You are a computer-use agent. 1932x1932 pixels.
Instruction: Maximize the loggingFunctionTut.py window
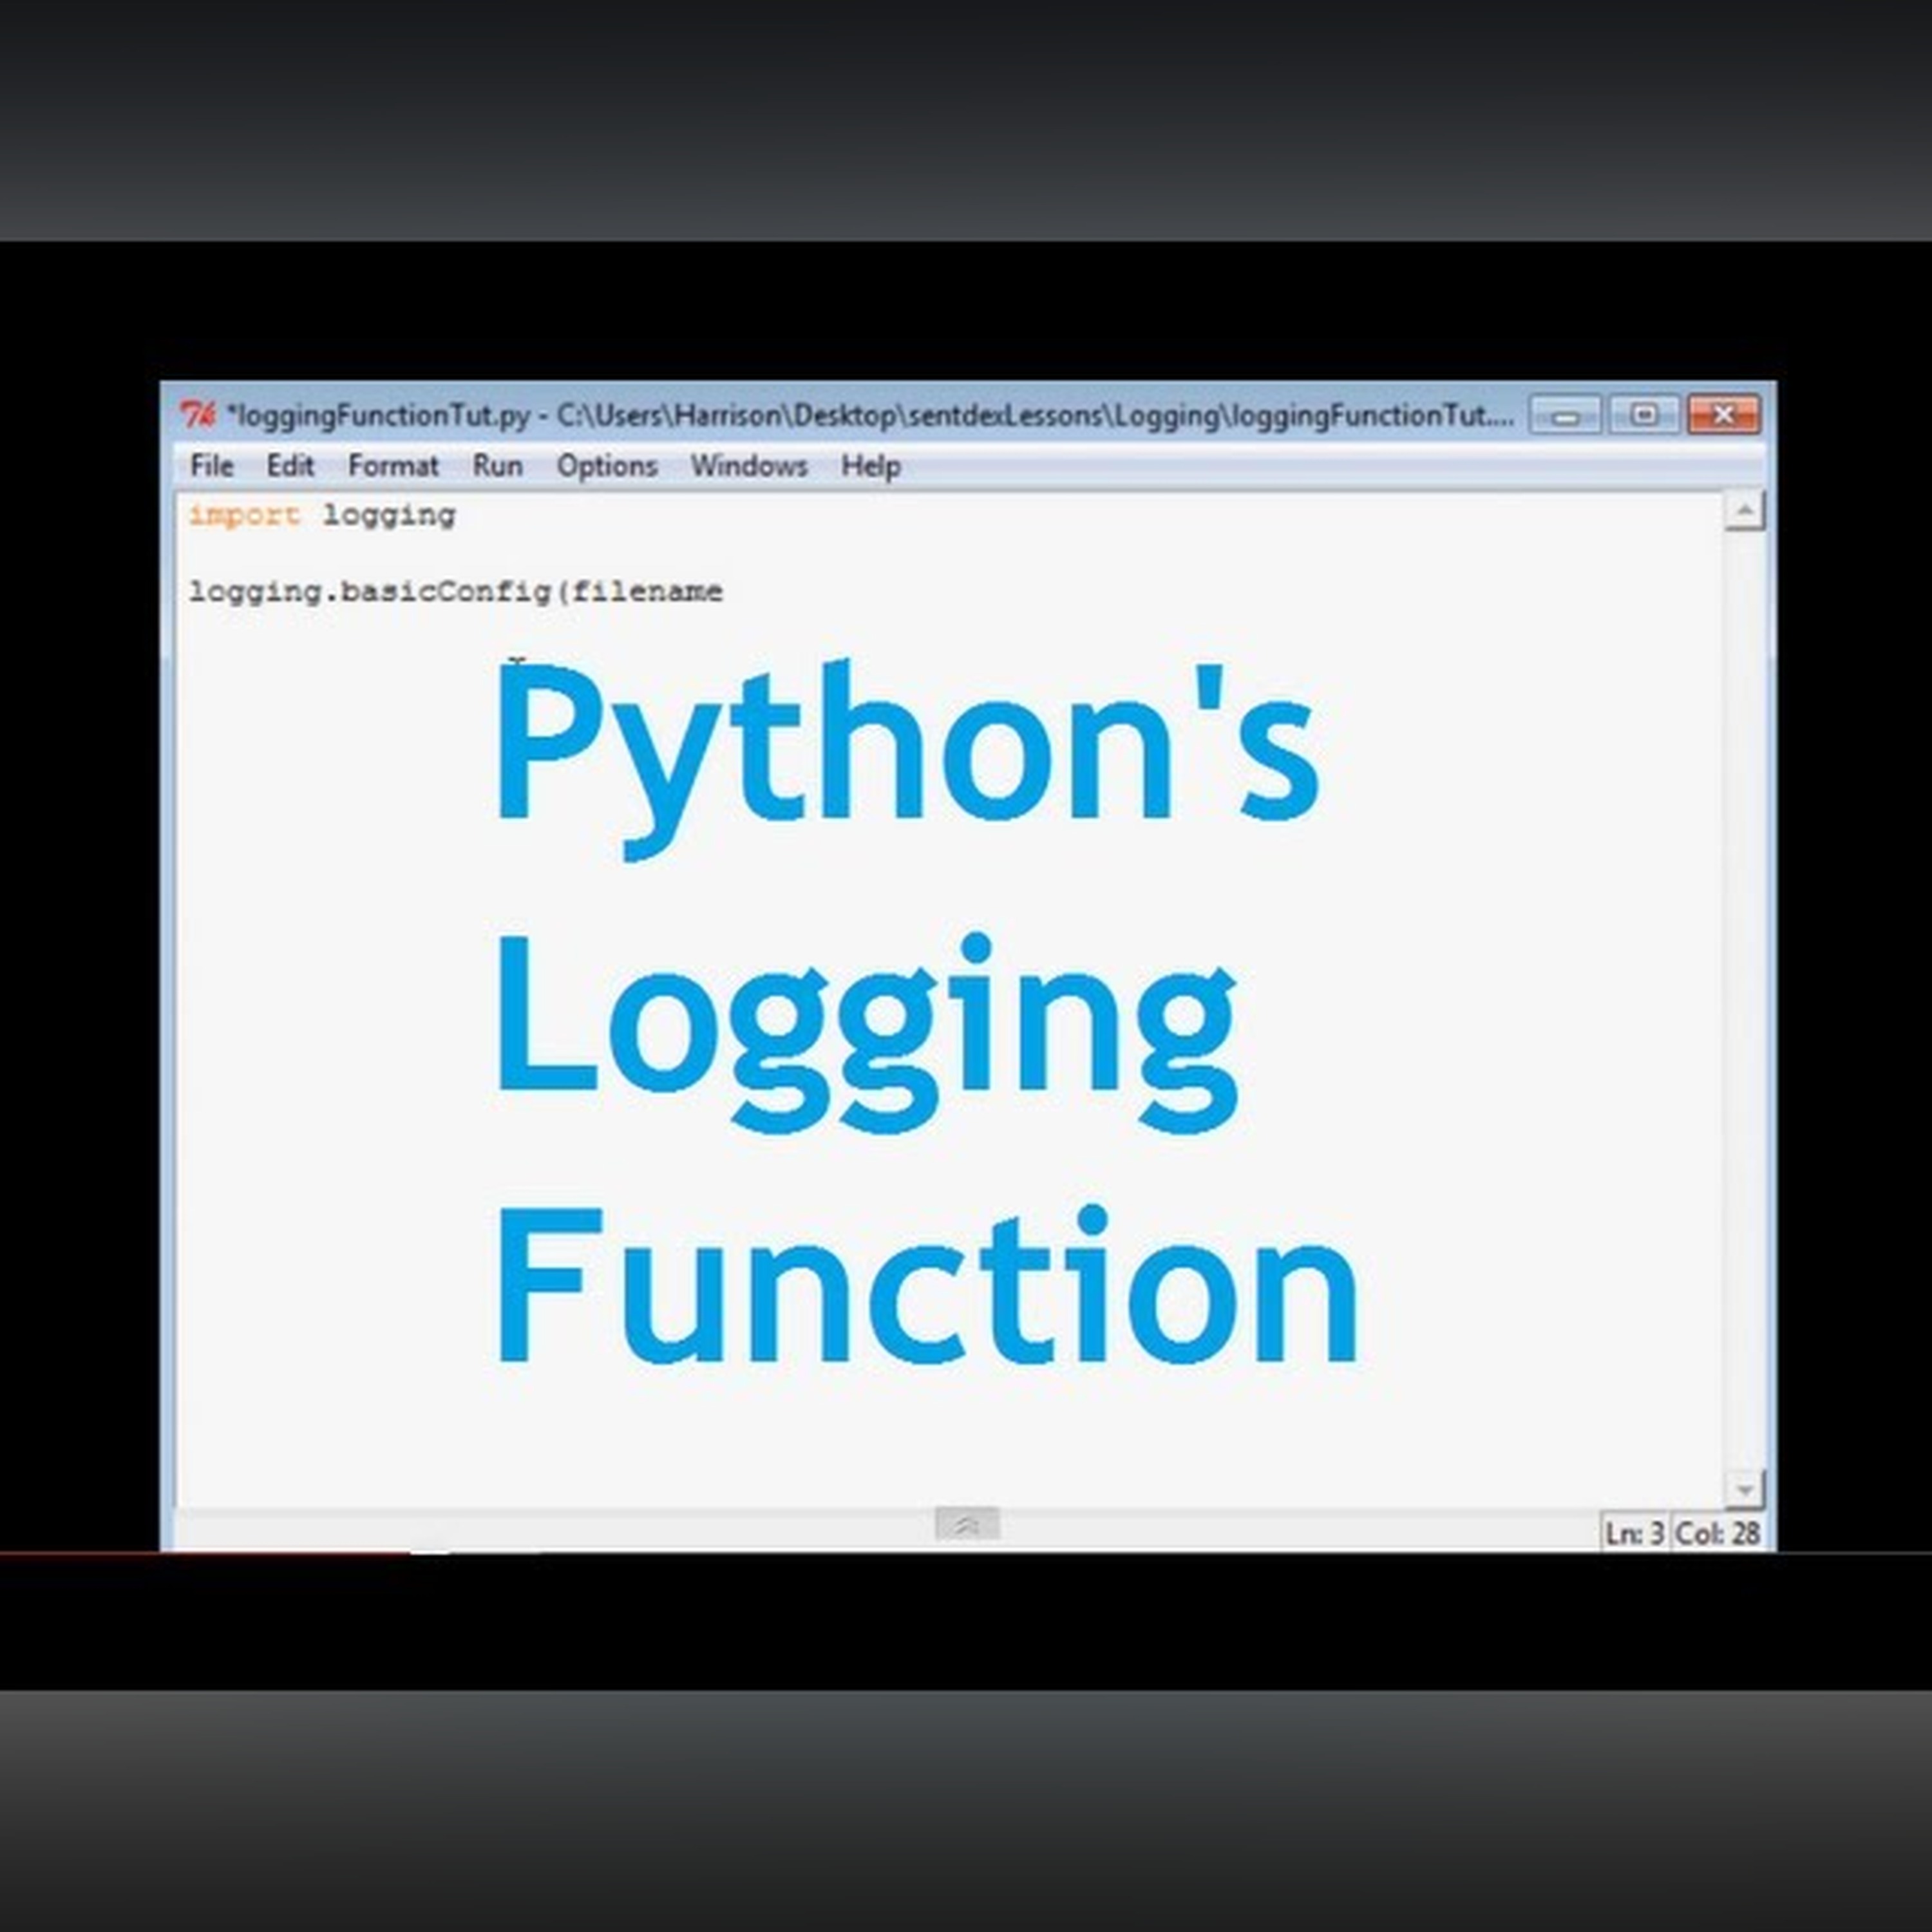pos(1643,414)
